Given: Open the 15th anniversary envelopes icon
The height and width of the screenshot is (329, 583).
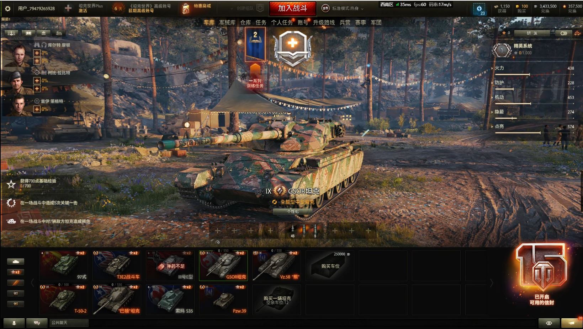Looking at the screenshot, I should pos(541,274).
